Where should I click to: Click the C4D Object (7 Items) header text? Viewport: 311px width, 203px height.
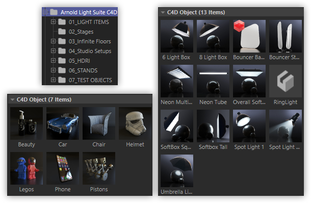point(44,99)
